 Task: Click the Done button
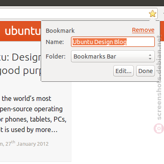tap(145, 71)
